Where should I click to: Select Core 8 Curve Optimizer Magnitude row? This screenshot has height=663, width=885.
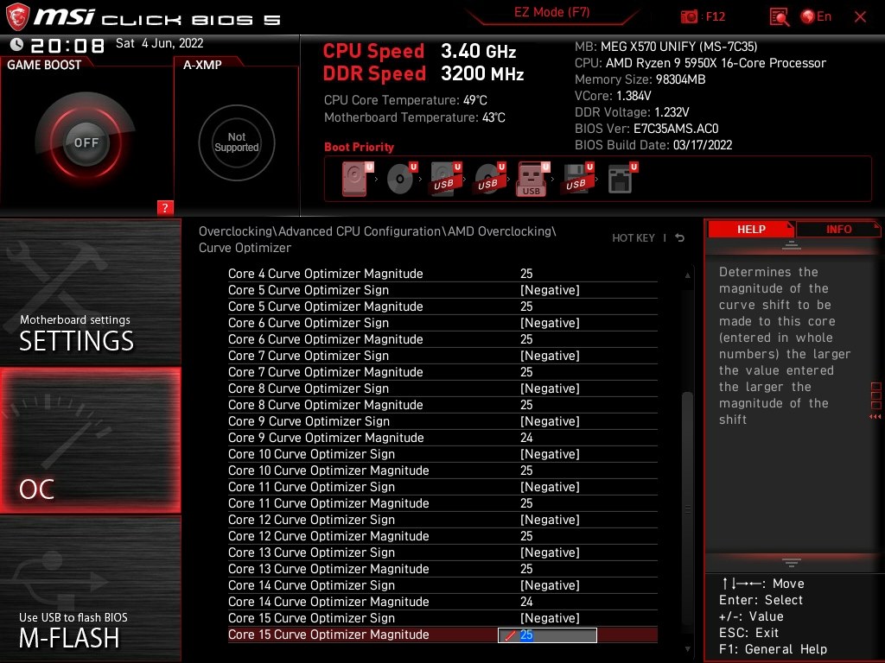click(442, 405)
